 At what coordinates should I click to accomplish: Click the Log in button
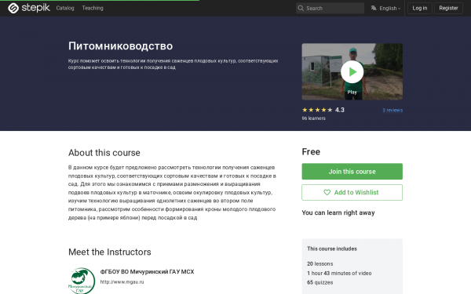coord(420,8)
